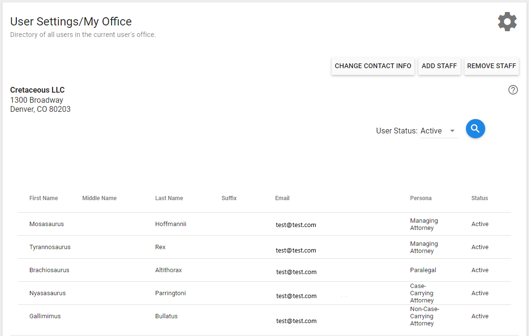This screenshot has width=529, height=336.
Task: Click the Status column header
Action: [480, 198]
